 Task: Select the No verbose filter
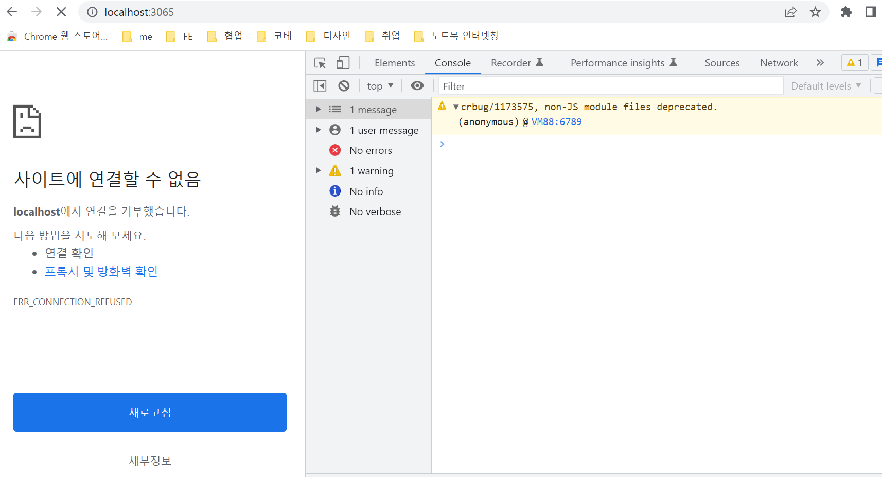[369, 211]
